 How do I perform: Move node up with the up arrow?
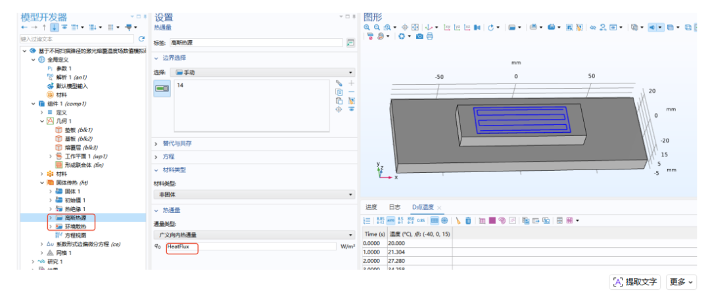click(45, 28)
